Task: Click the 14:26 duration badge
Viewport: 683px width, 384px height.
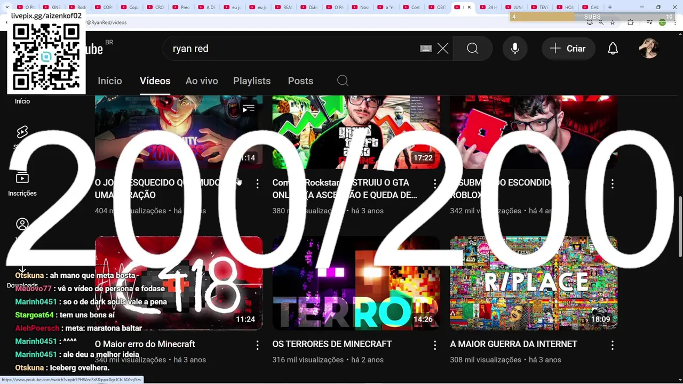Action: tap(423, 319)
